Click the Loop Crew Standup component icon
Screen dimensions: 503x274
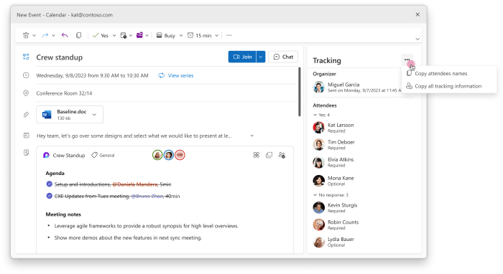[x=46, y=155]
